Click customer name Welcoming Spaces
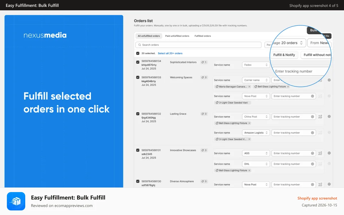The image size is (344, 215). (x=181, y=77)
